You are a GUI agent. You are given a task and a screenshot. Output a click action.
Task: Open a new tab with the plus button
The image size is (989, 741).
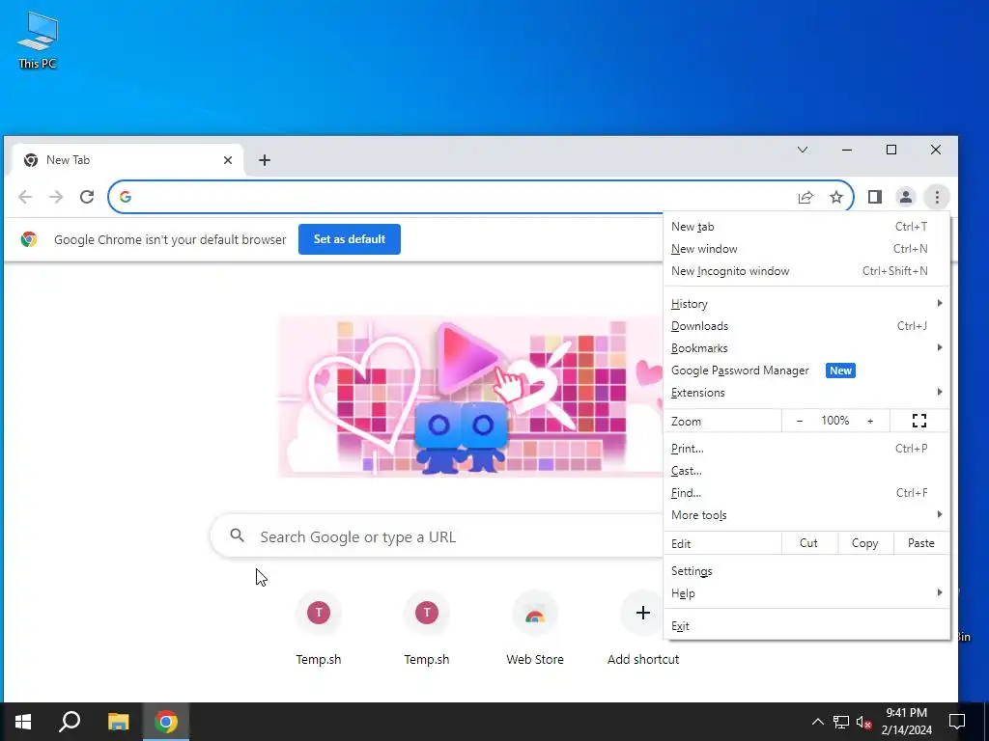click(x=265, y=160)
